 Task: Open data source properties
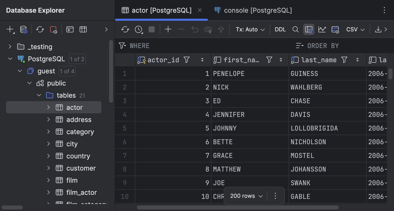(24, 29)
